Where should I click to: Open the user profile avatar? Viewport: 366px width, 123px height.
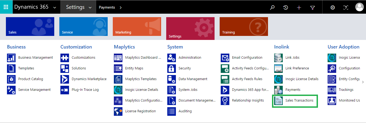[359, 7]
